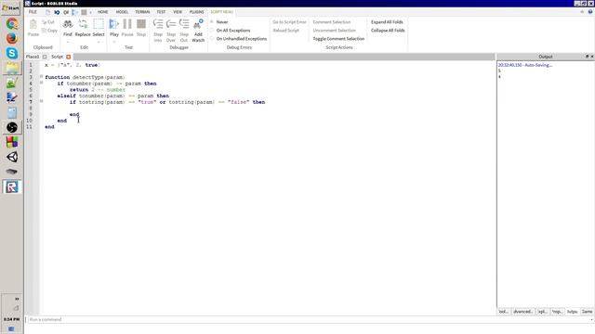Open the dropdown arrow under Find
This screenshot has height=334, width=595.
coord(68,42)
